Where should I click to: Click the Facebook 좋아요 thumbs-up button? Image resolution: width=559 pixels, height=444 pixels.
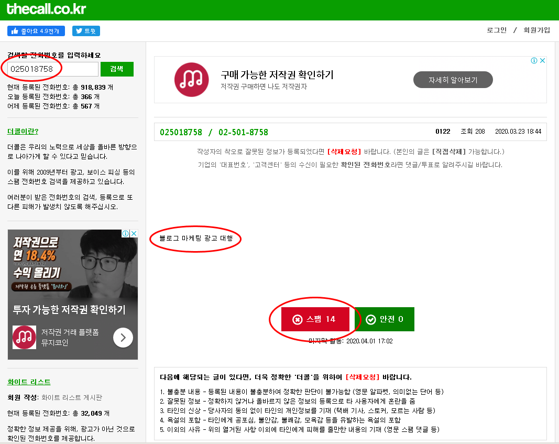pyautogui.click(x=36, y=31)
